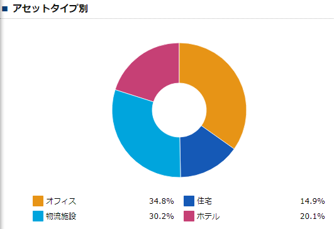Click the 物流施設 legend label
This screenshot has height=229, width=334.
coord(61,216)
